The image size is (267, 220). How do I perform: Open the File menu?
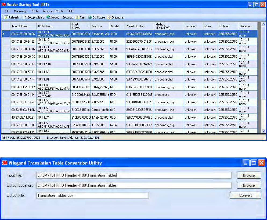(7, 11)
